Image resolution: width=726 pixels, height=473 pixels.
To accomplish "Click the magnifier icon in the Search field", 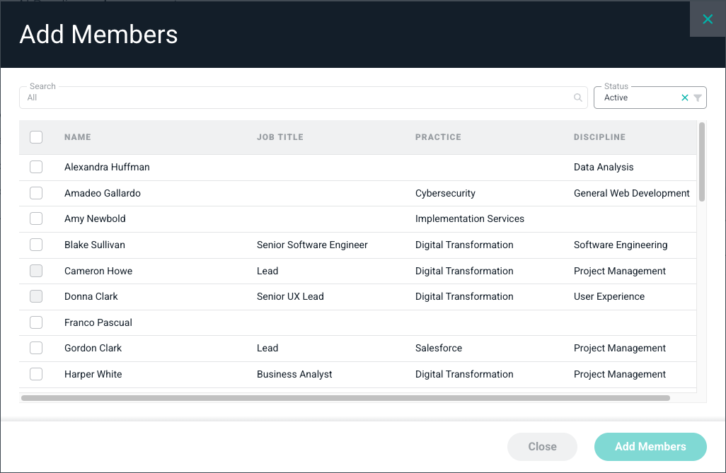I will (x=577, y=98).
